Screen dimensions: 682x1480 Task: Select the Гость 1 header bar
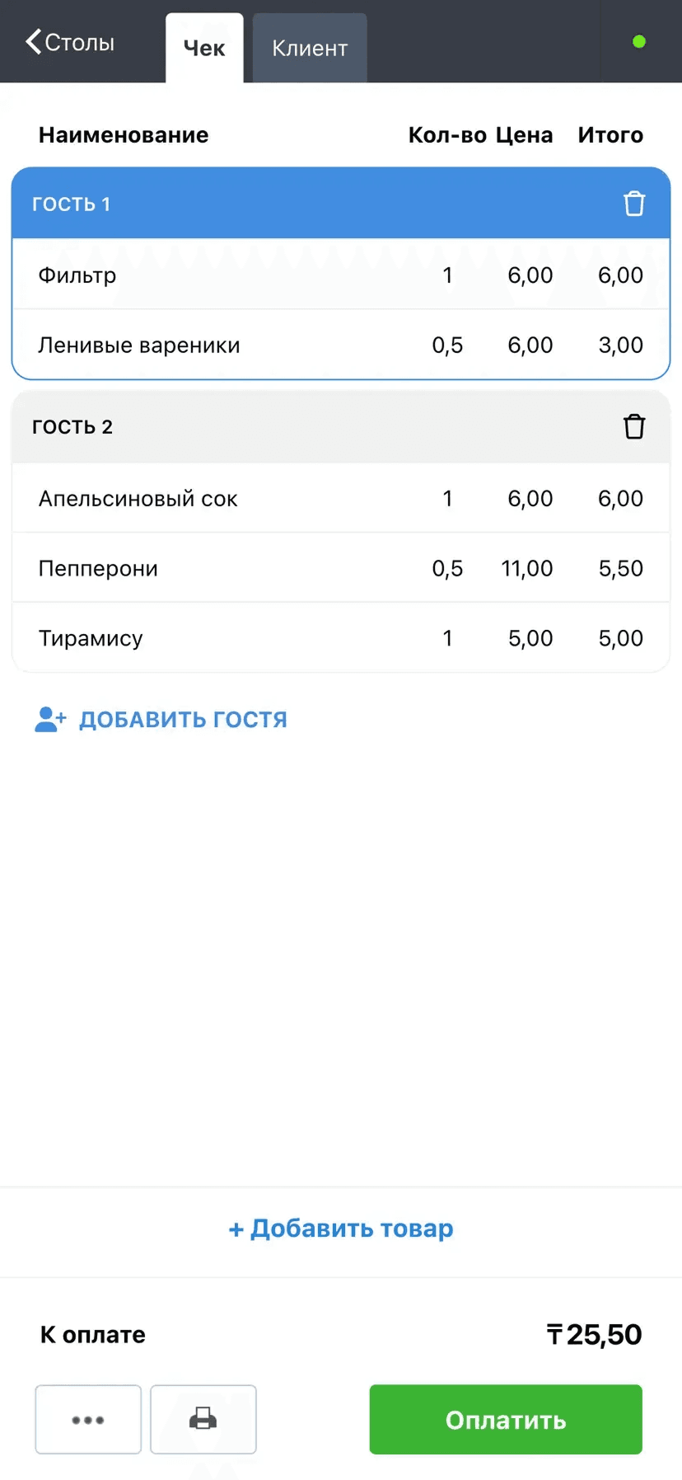pyautogui.click(x=341, y=204)
